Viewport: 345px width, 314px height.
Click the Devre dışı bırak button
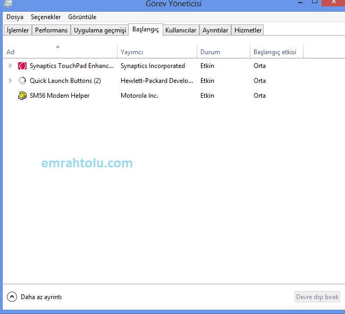[x=317, y=297]
